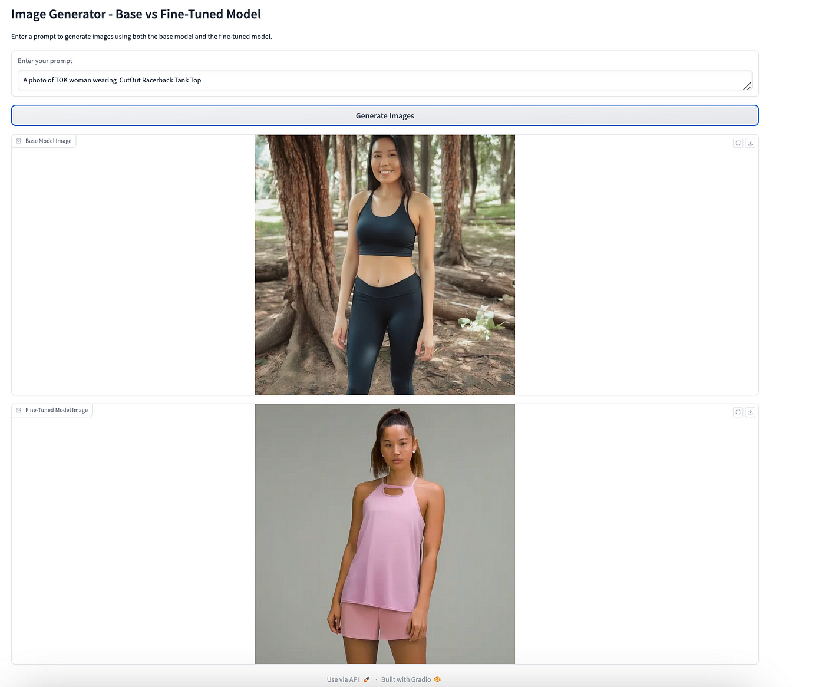Grab the prompt textarea resize handle
The width and height of the screenshot is (825, 687).
747,86
